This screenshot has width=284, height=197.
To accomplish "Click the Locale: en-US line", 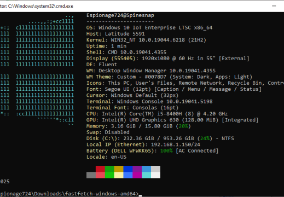I will tap(106, 157).
